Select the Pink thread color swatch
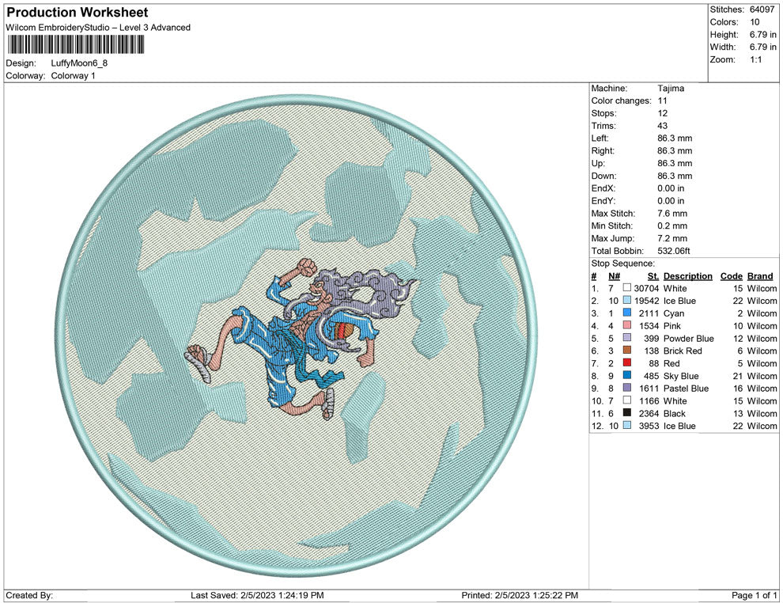Viewport: 783px width, 603px height. pyautogui.click(x=627, y=326)
